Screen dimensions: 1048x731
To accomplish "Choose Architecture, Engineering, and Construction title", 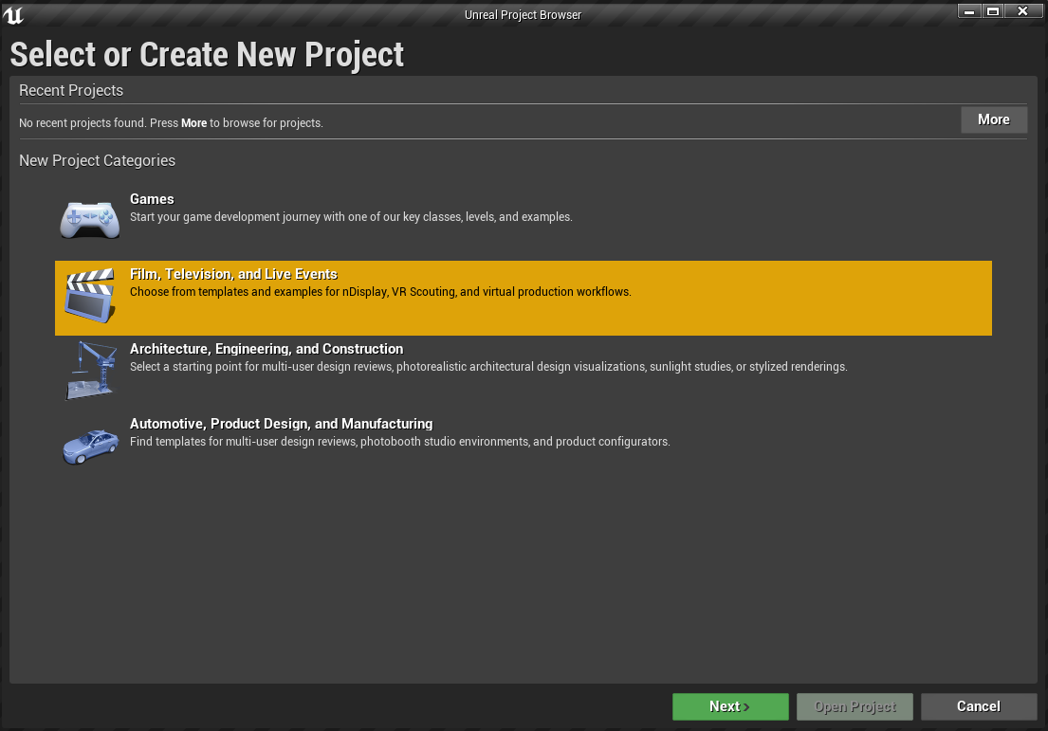I will [267, 349].
